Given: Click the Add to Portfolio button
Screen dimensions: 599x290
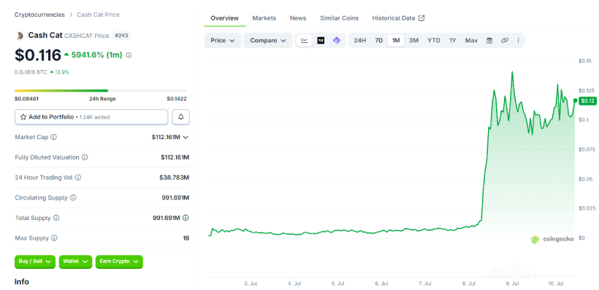Looking at the screenshot, I should 91,117.
